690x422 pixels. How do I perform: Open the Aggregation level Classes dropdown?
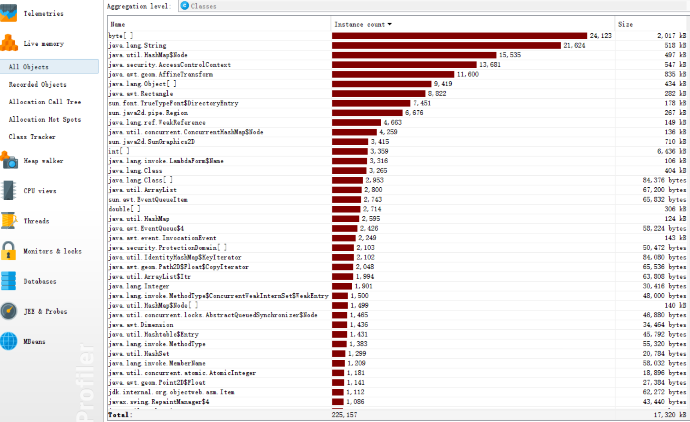tap(433, 6)
